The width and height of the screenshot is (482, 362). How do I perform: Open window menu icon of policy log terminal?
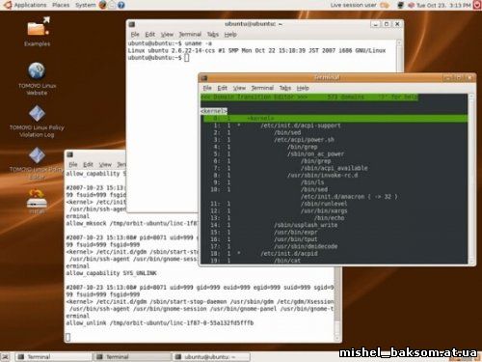69,154
